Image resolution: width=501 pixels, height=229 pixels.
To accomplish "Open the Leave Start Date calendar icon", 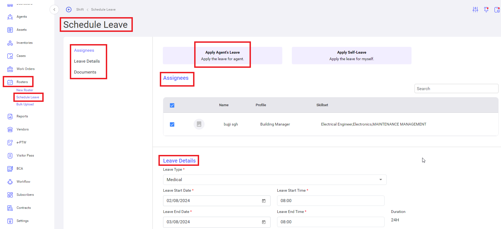I will 264,201.
